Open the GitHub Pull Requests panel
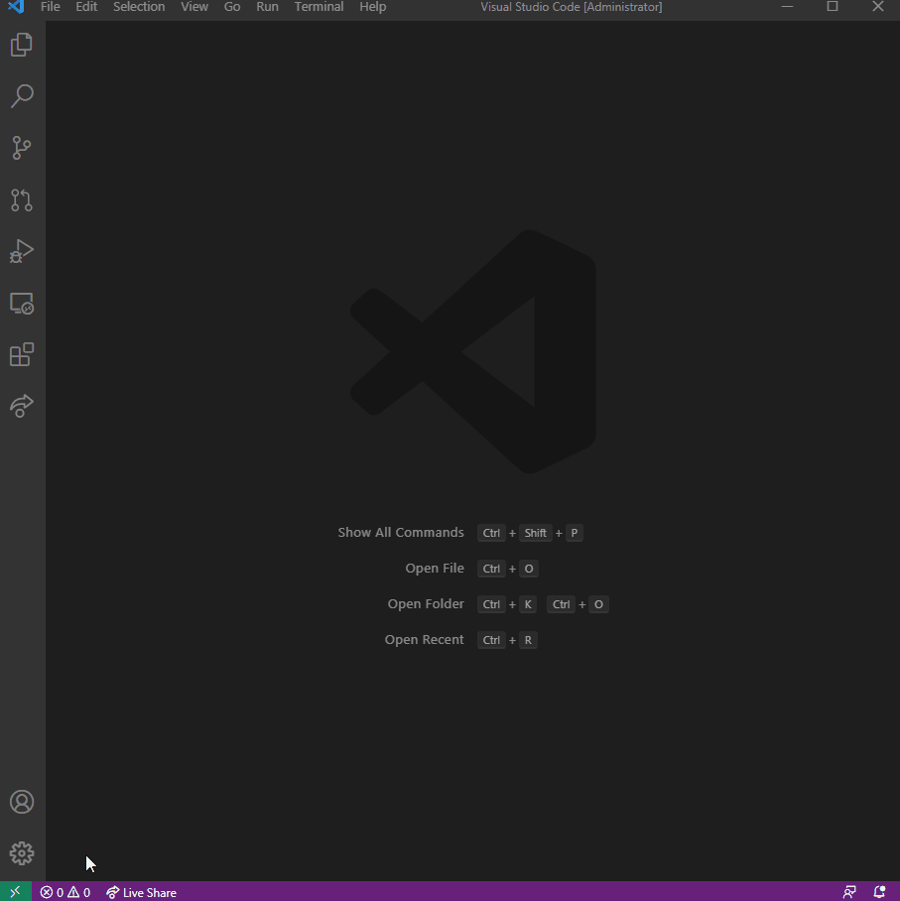 tap(22, 200)
